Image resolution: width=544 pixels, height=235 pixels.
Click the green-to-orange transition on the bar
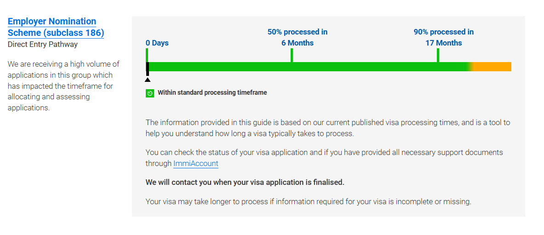point(471,67)
